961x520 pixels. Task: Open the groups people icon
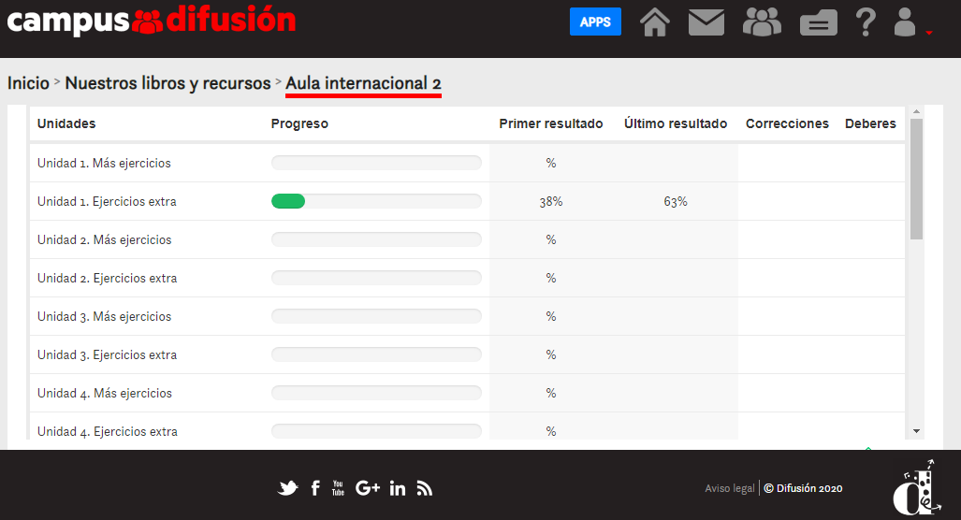point(762,22)
